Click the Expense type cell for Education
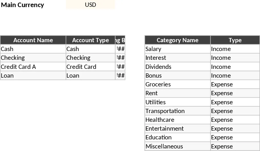This screenshot has height=151, width=260. (x=235, y=137)
